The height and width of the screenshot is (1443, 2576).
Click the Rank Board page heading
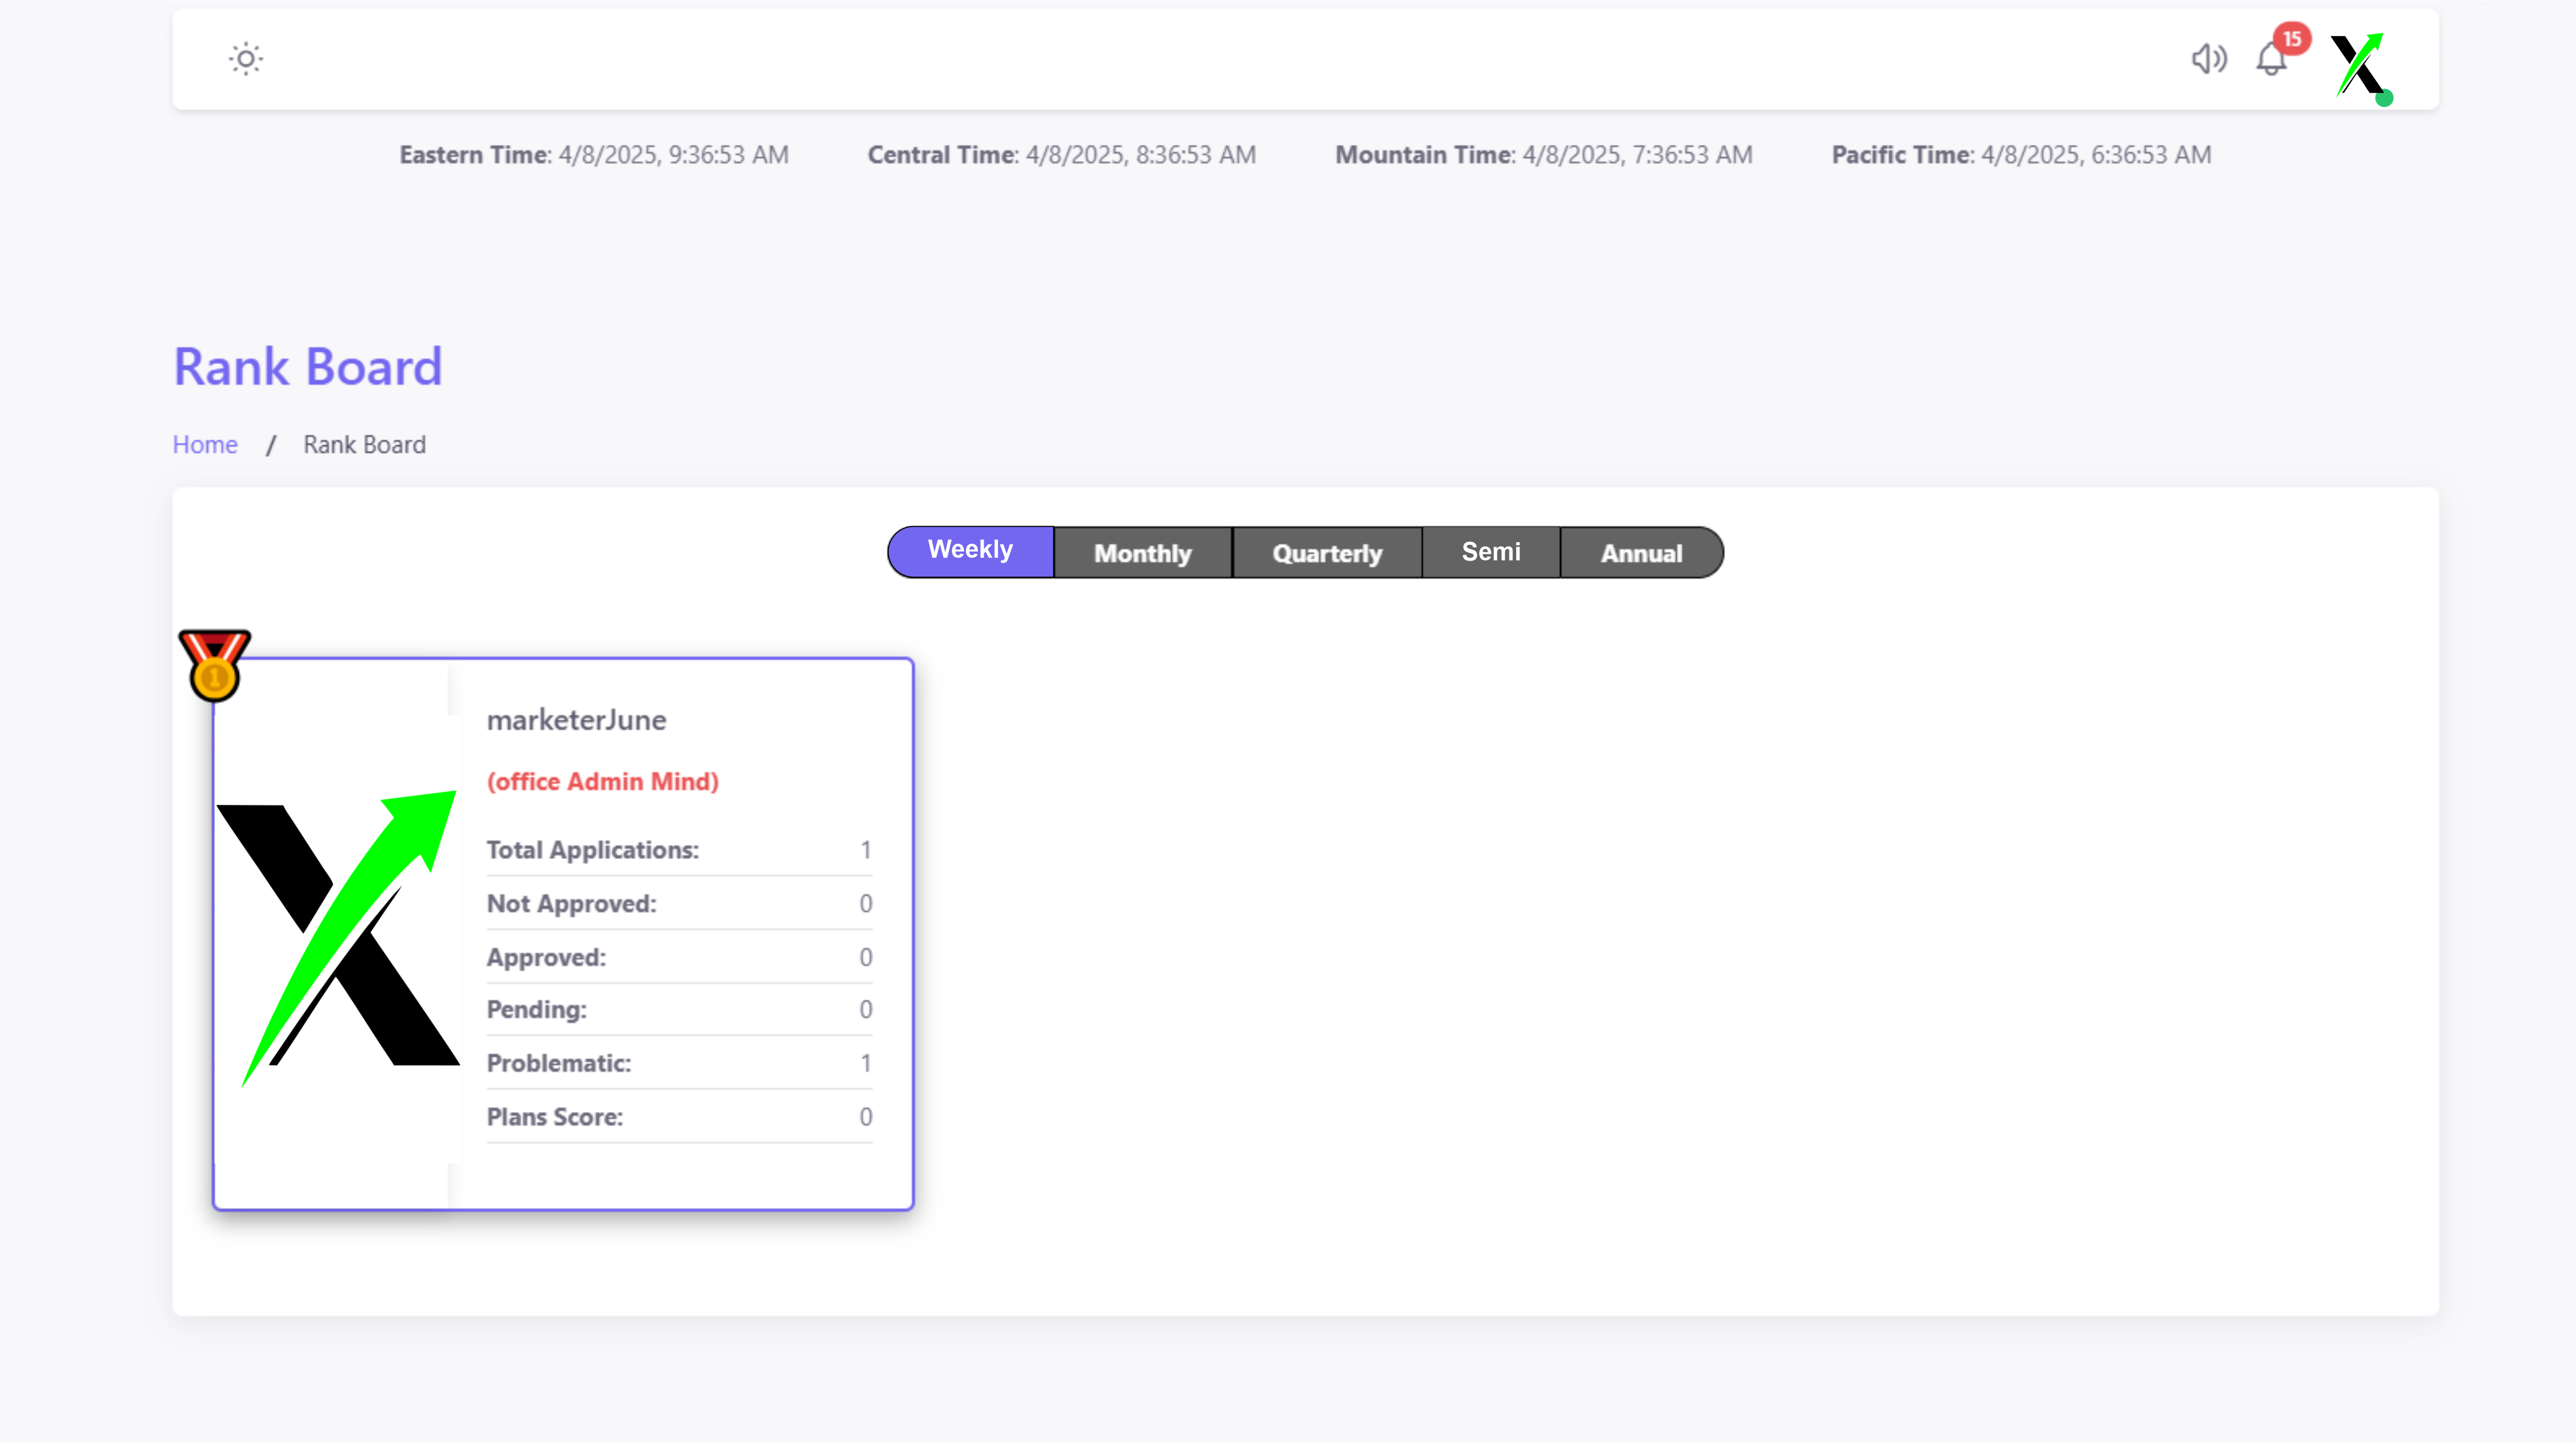[308, 366]
